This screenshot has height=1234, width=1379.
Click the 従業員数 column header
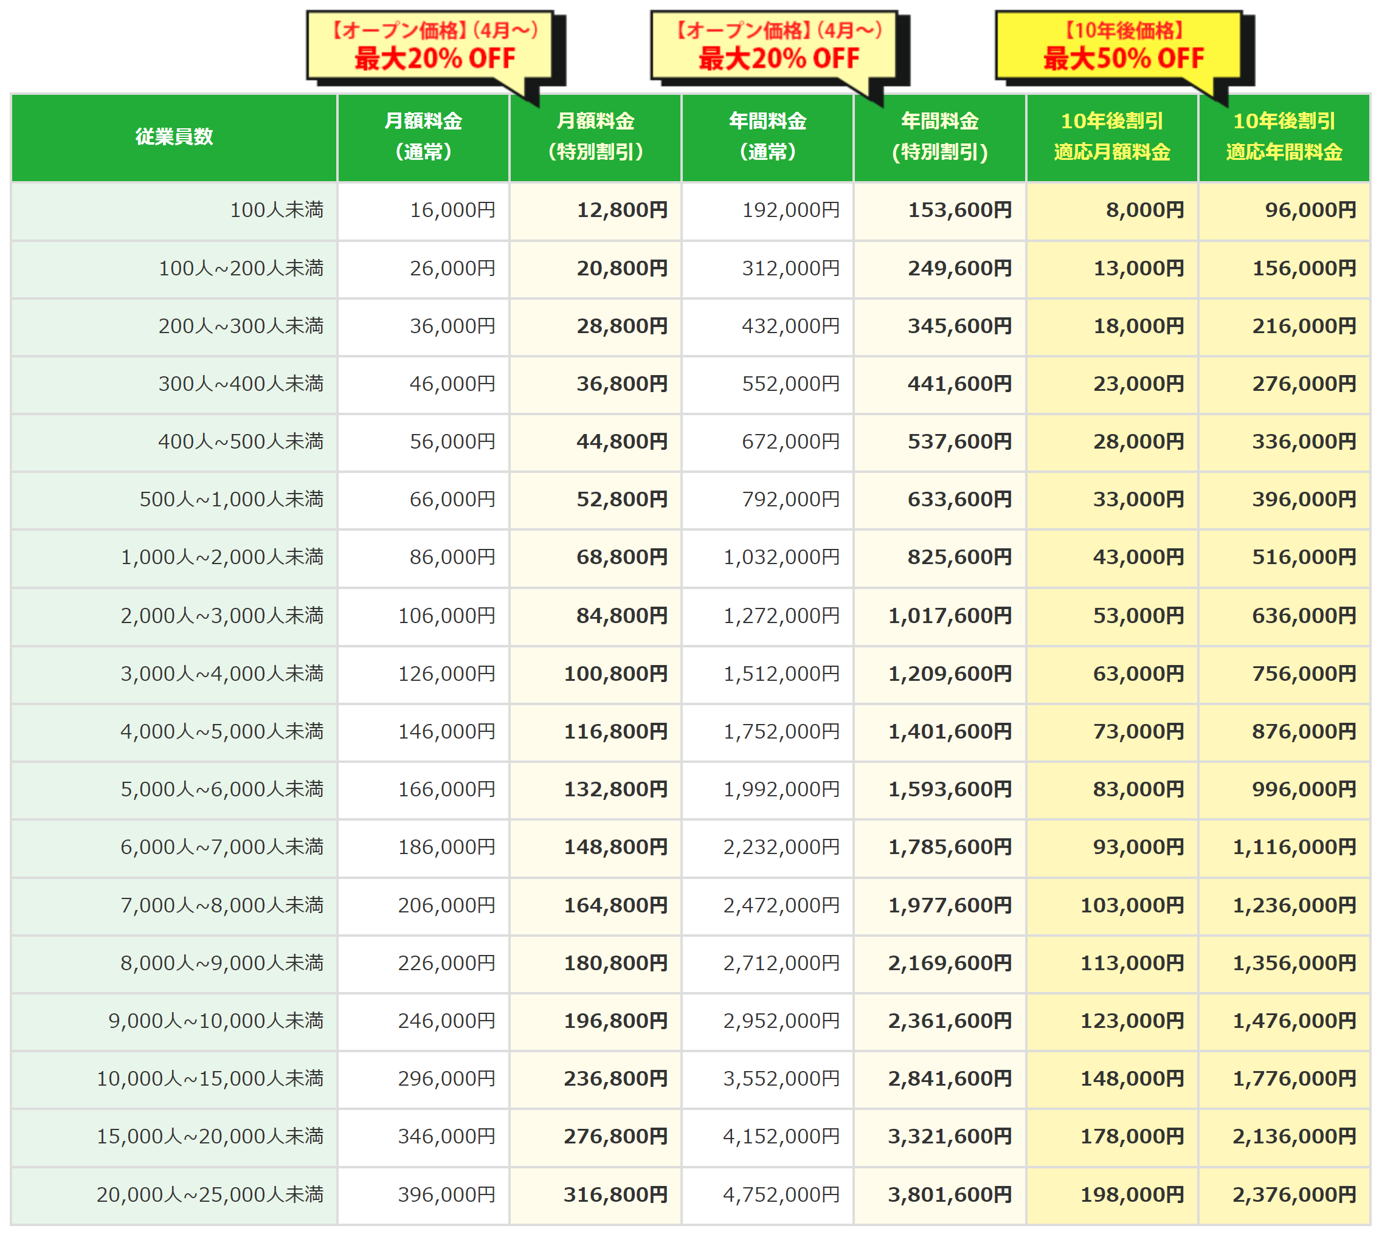174,137
